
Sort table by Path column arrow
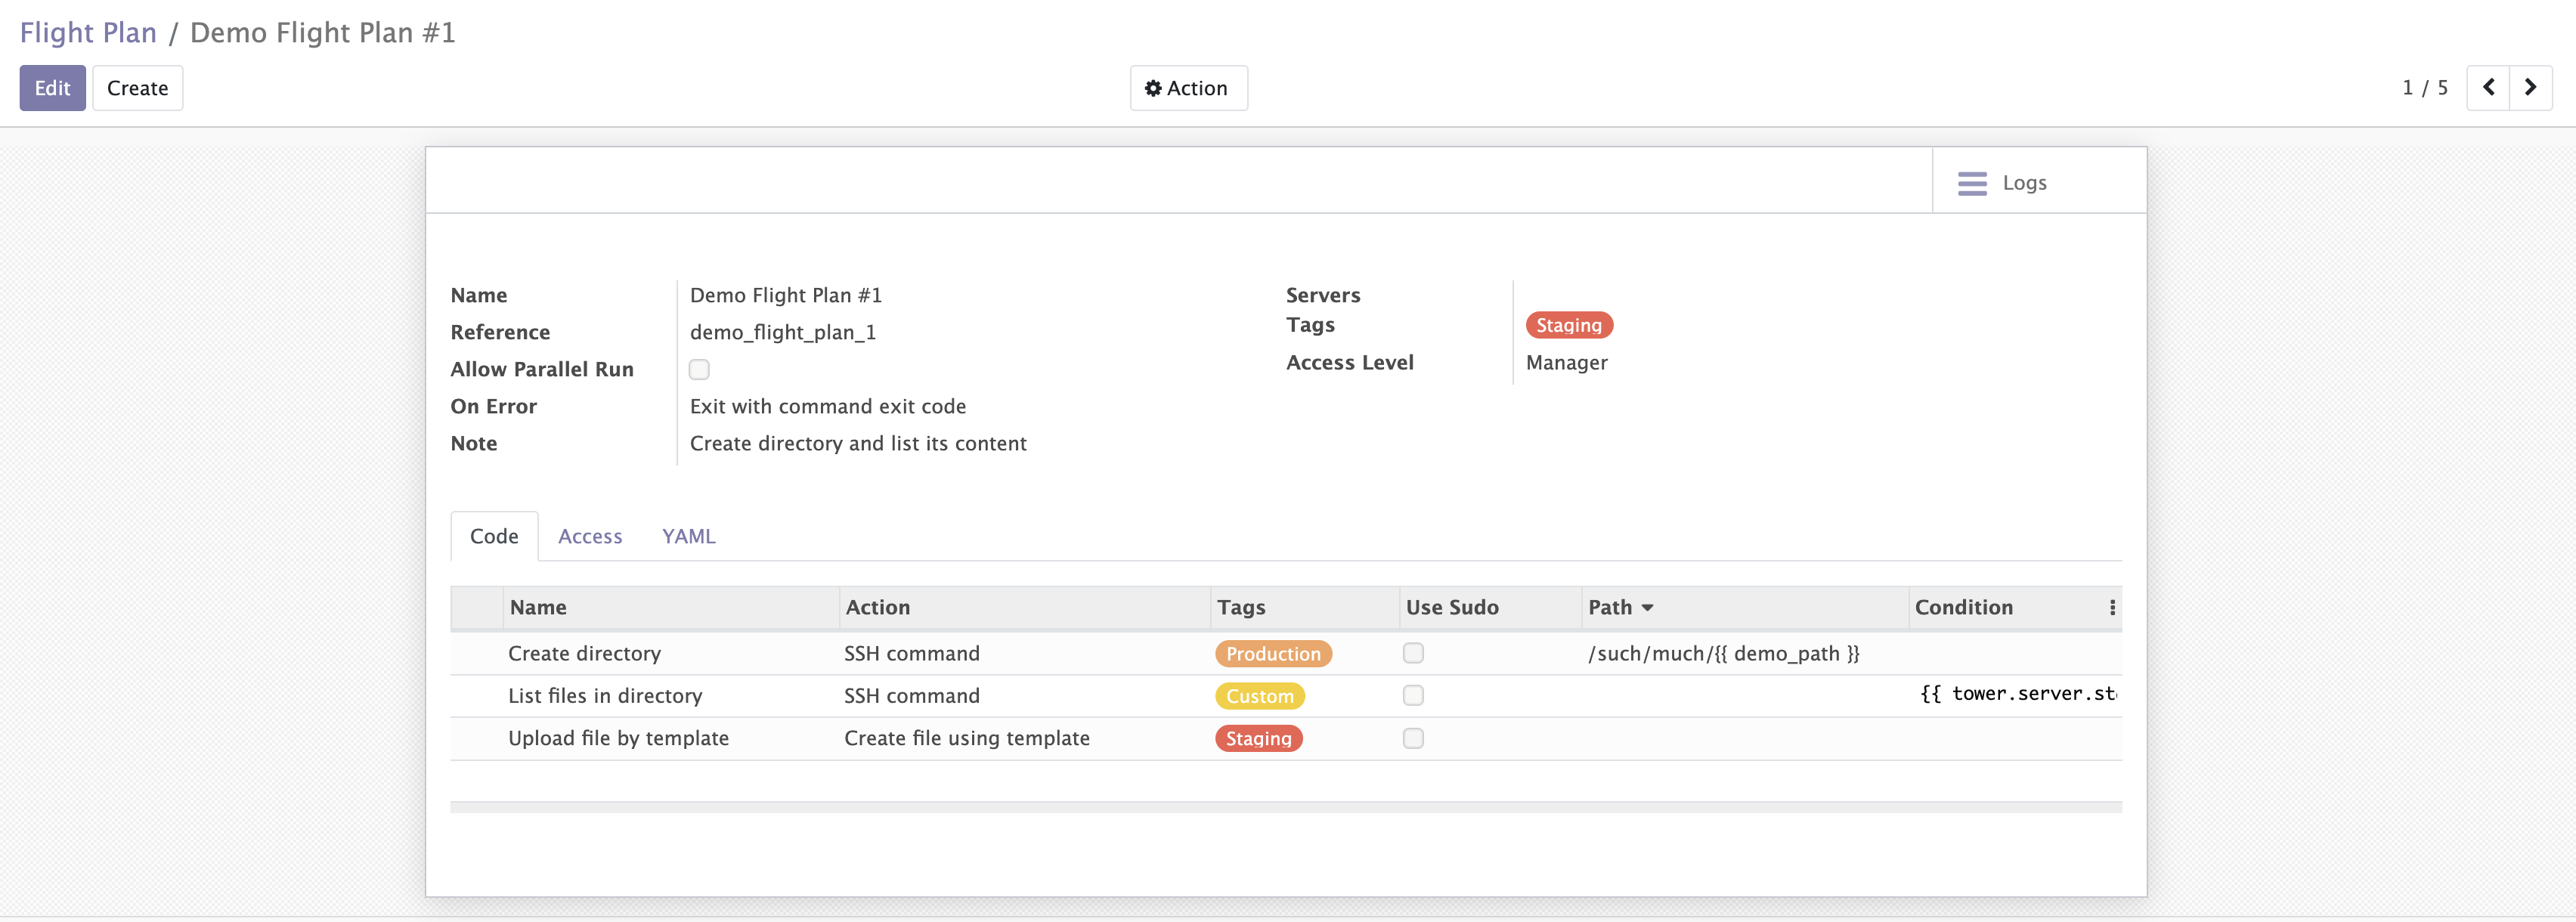(1647, 607)
